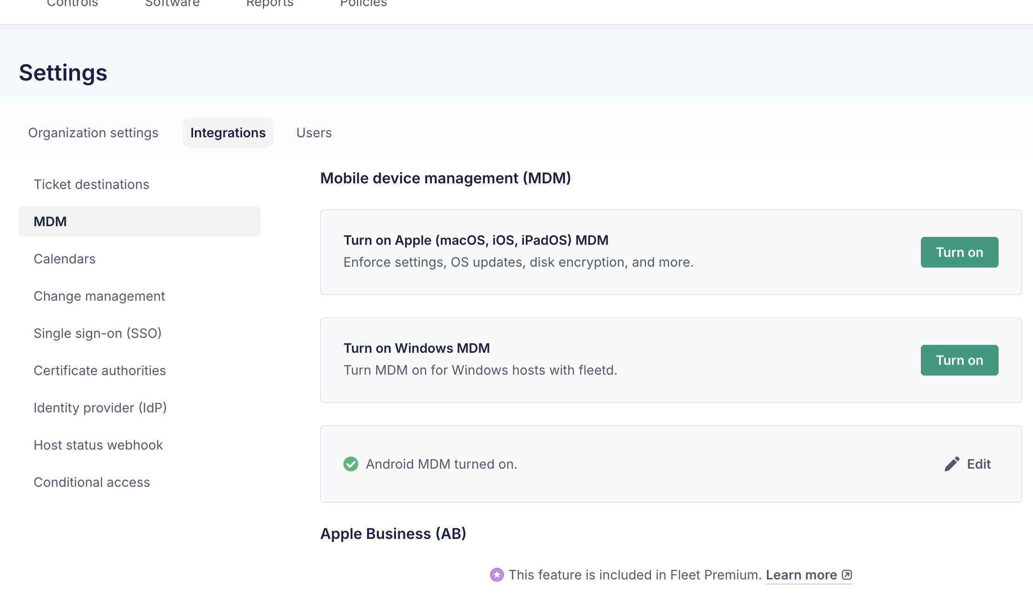The width and height of the screenshot is (1033, 605).
Task: Turn on Apple MDM
Action: pyautogui.click(x=959, y=252)
